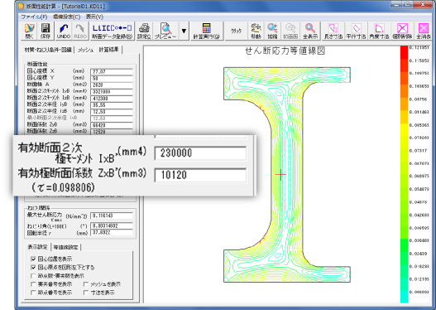Viewport: 436px width, 310px height.
Task: Open the プレビュー print preview icon
Action: (x=165, y=31)
